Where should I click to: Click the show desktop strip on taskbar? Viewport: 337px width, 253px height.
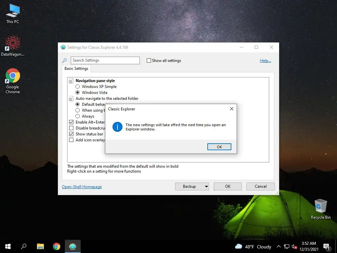(336, 246)
